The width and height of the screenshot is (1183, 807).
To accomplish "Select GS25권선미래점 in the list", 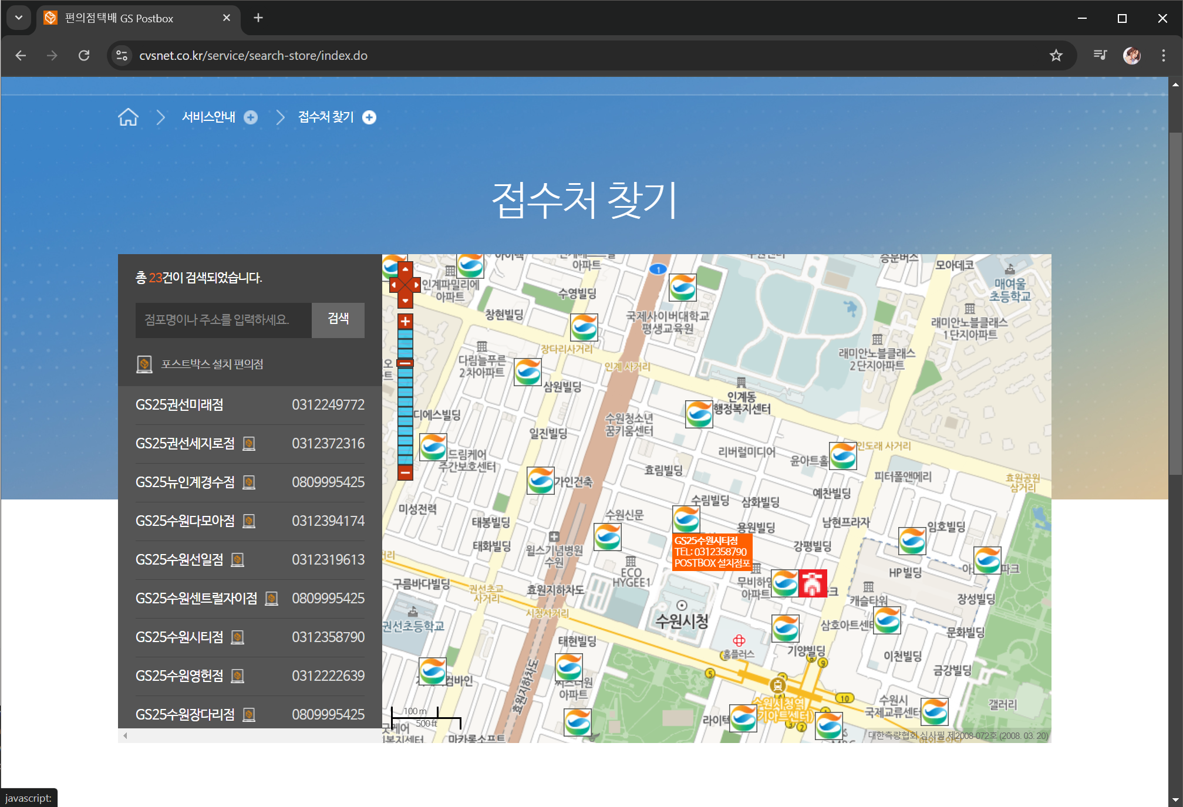I will click(x=180, y=405).
